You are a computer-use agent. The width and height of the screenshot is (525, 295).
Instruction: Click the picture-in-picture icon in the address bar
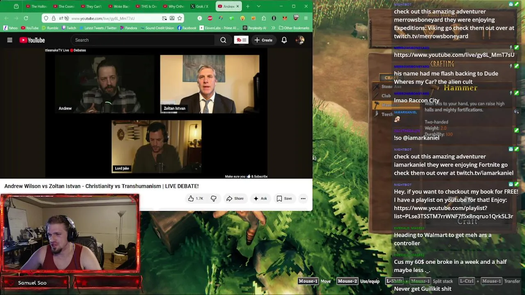[164, 18]
